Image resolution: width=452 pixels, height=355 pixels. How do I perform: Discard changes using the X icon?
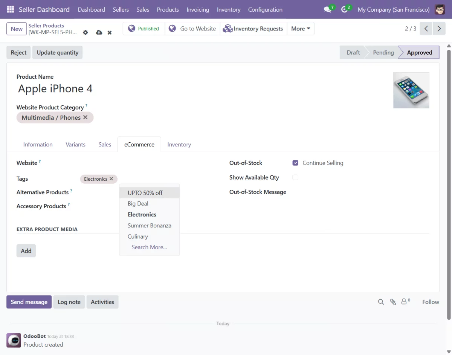(110, 33)
